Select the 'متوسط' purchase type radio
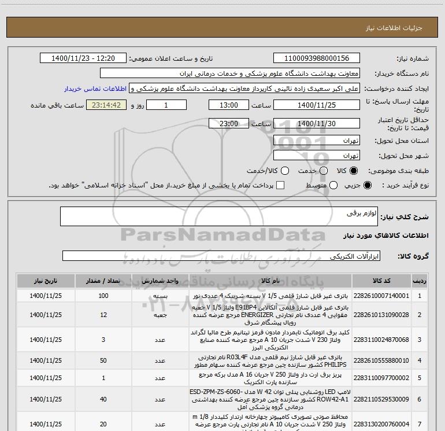This screenshot has height=431, width=445. coord(333,186)
